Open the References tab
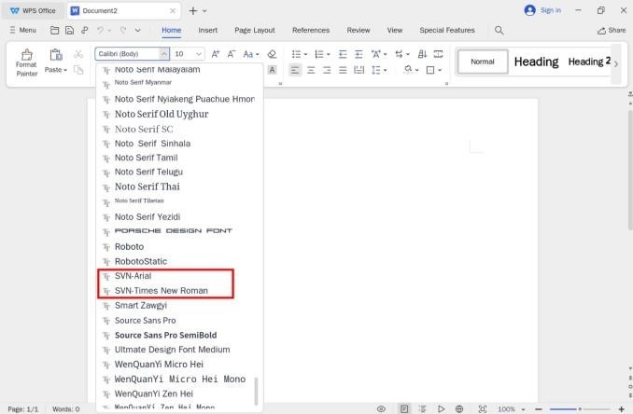The height and width of the screenshot is (414, 633). tap(311, 30)
